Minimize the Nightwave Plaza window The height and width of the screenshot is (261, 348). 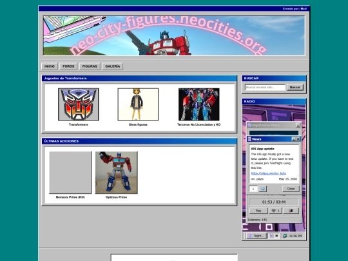coord(298,126)
